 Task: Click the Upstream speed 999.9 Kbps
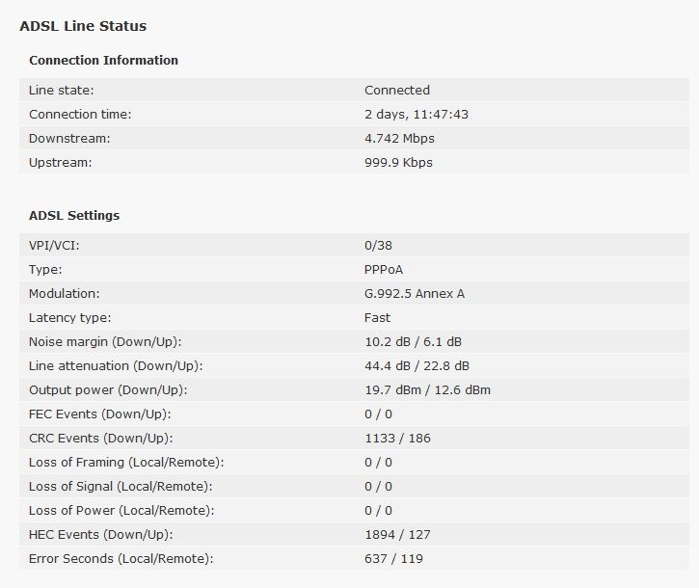pos(398,162)
